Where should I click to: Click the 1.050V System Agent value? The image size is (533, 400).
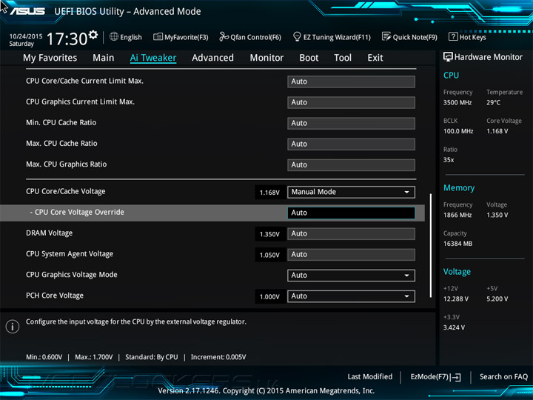point(269,255)
